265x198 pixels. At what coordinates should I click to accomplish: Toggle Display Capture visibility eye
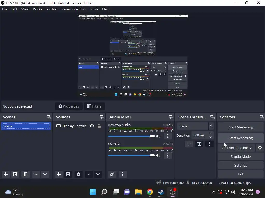pyautogui.click(x=92, y=126)
